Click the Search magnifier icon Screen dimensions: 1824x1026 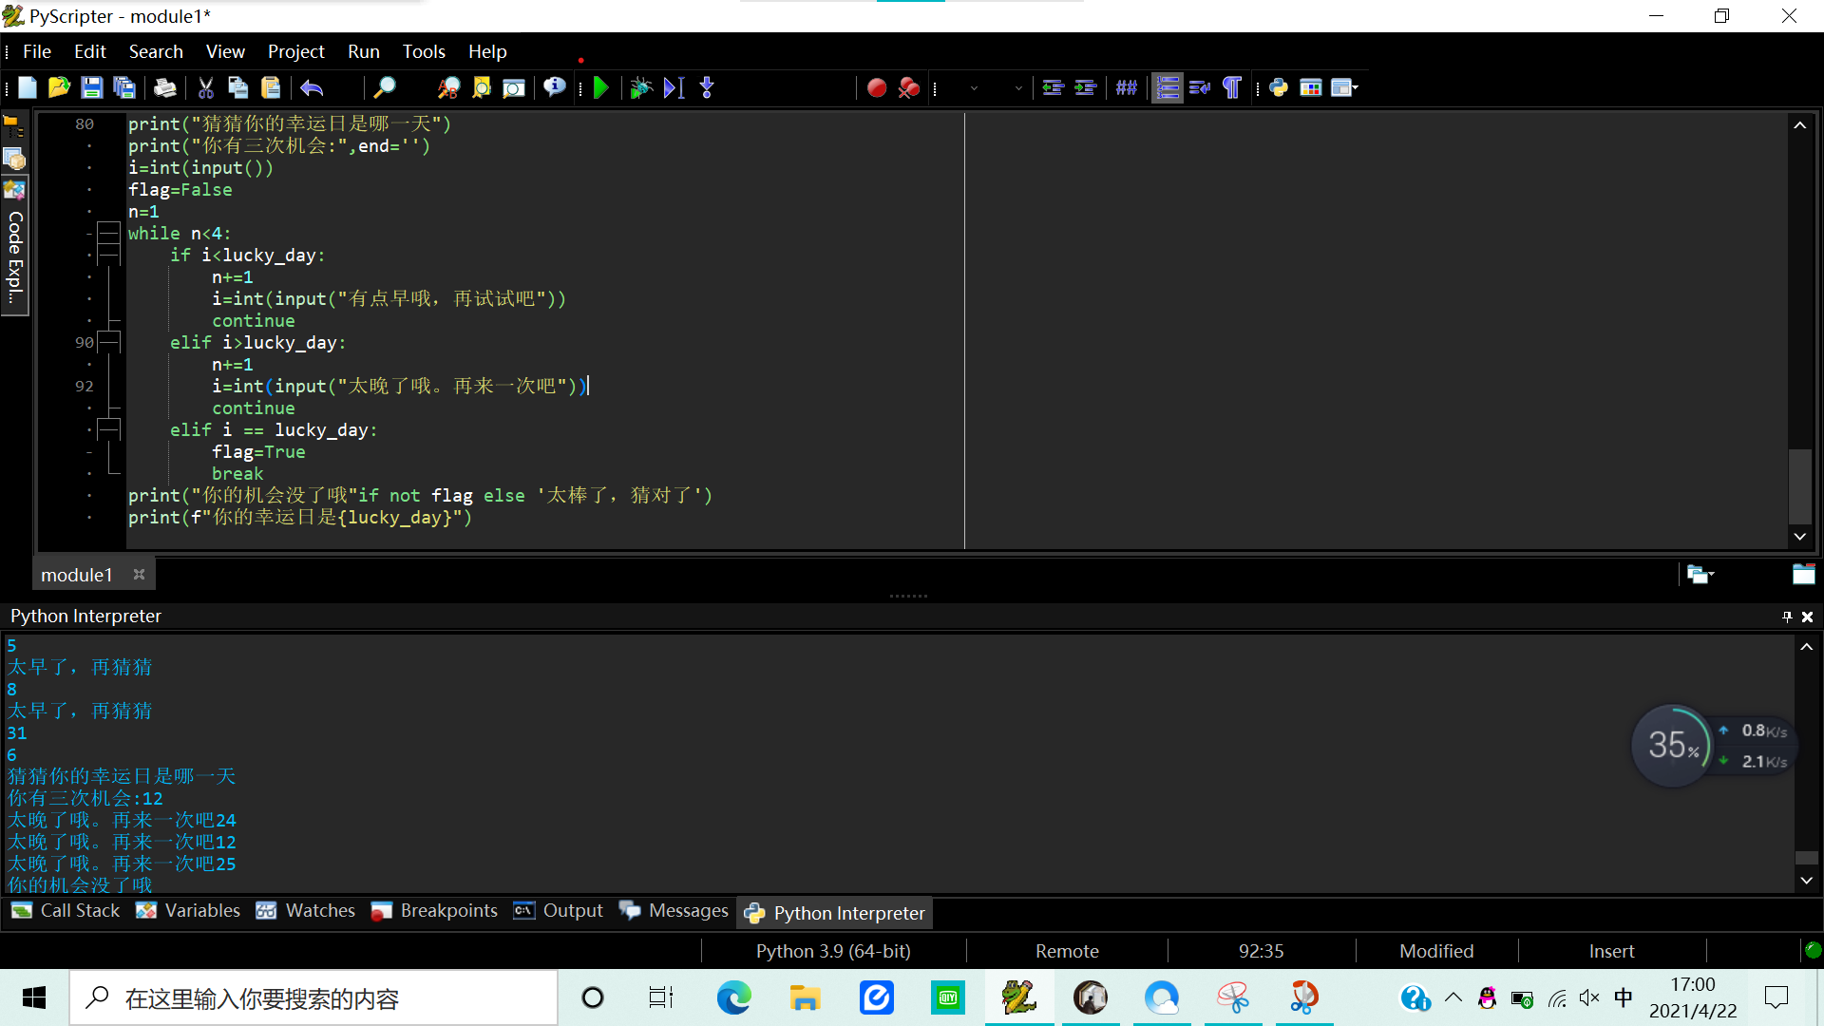coord(384,88)
